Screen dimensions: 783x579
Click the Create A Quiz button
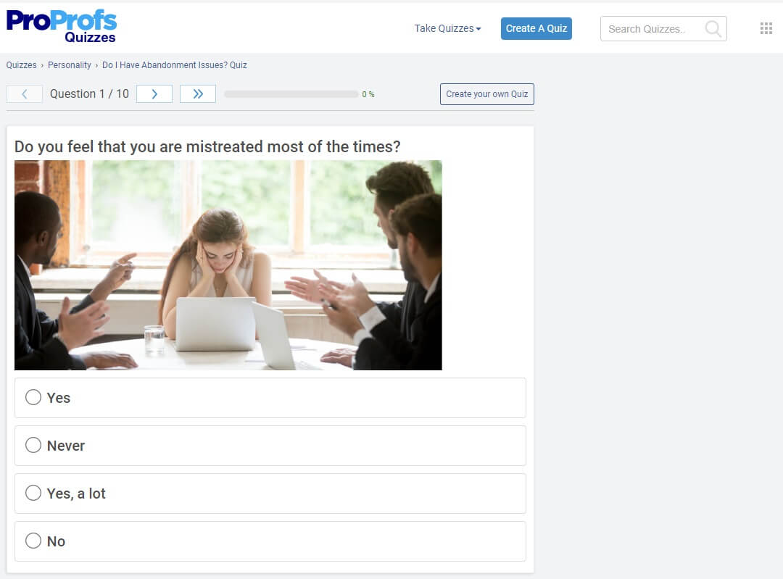click(x=536, y=28)
